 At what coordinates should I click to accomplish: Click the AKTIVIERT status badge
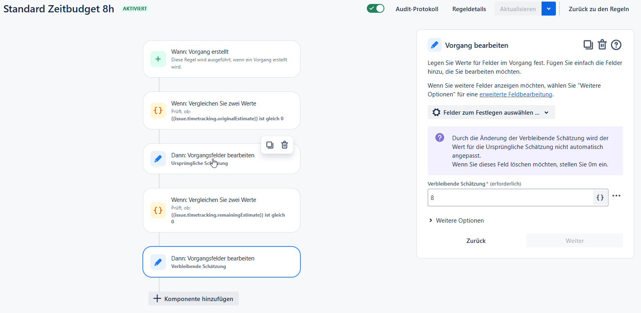click(x=135, y=9)
